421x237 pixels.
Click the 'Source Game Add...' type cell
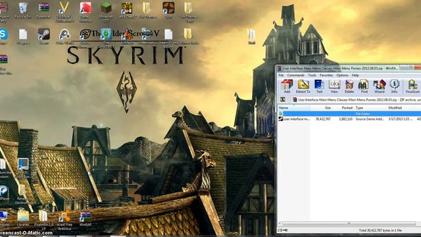(370, 119)
